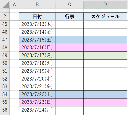The width and height of the screenshot is (128, 115).
Task: Click the blue 2023/7/15(土) cell
Action: 37,40
